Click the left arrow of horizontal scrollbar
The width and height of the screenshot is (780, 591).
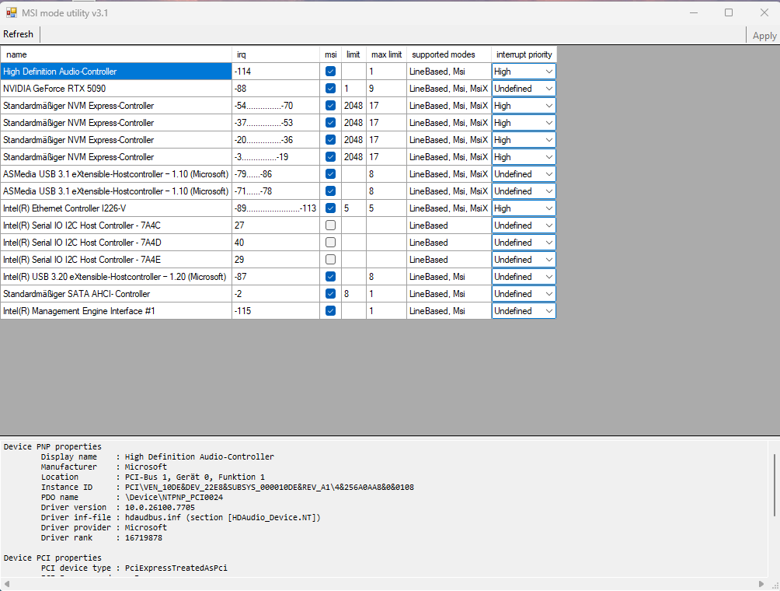click(6, 584)
